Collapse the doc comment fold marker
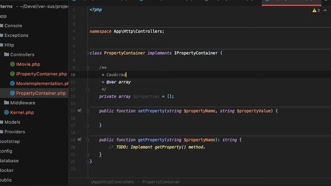Viewport: 331px width, 186px height. 87,68
